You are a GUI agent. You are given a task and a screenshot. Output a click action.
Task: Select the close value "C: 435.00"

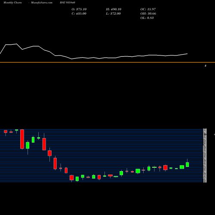point(79,13)
